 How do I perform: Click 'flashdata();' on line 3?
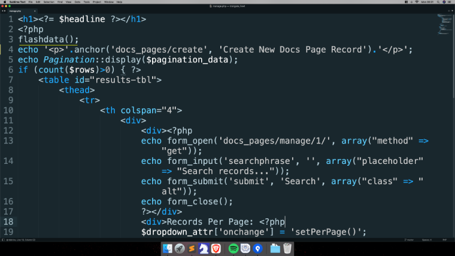click(48, 39)
